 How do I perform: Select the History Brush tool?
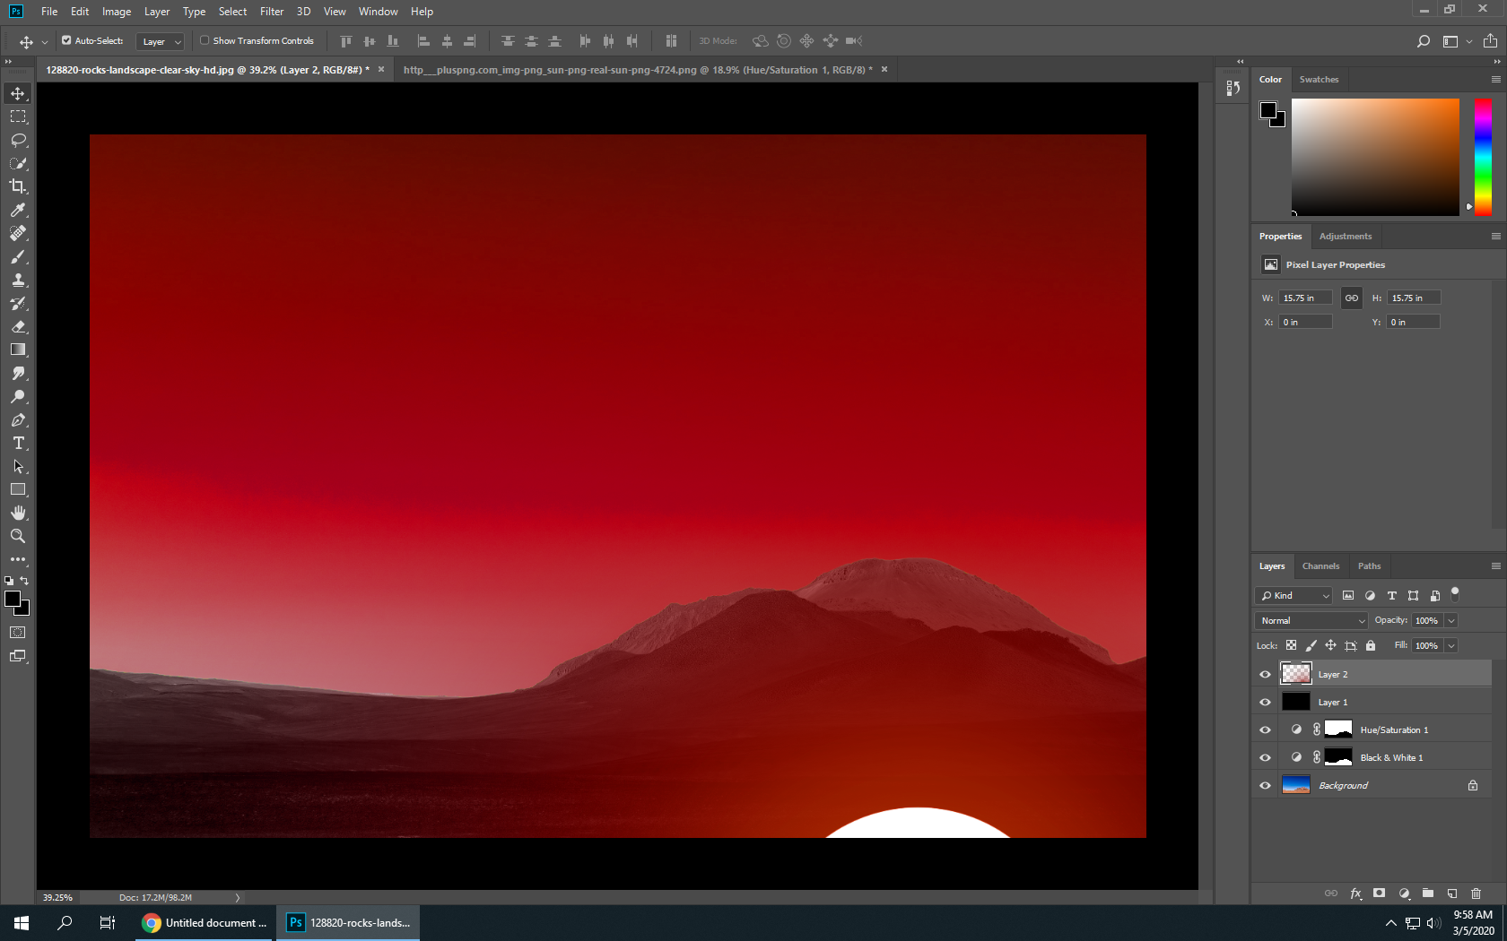pyautogui.click(x=18, y=303)
